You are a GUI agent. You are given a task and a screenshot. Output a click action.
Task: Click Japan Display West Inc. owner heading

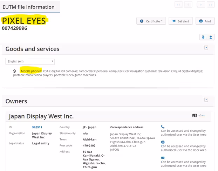click(x=41, y=116)
